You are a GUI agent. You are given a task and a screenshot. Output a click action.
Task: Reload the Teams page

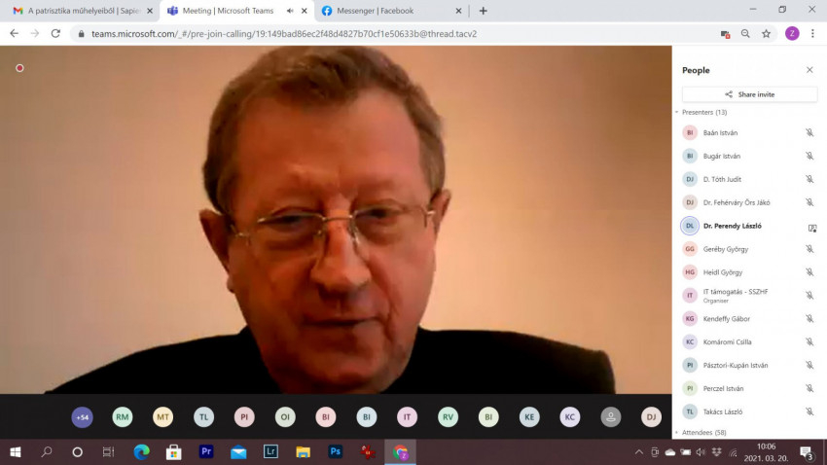point(55,33)
